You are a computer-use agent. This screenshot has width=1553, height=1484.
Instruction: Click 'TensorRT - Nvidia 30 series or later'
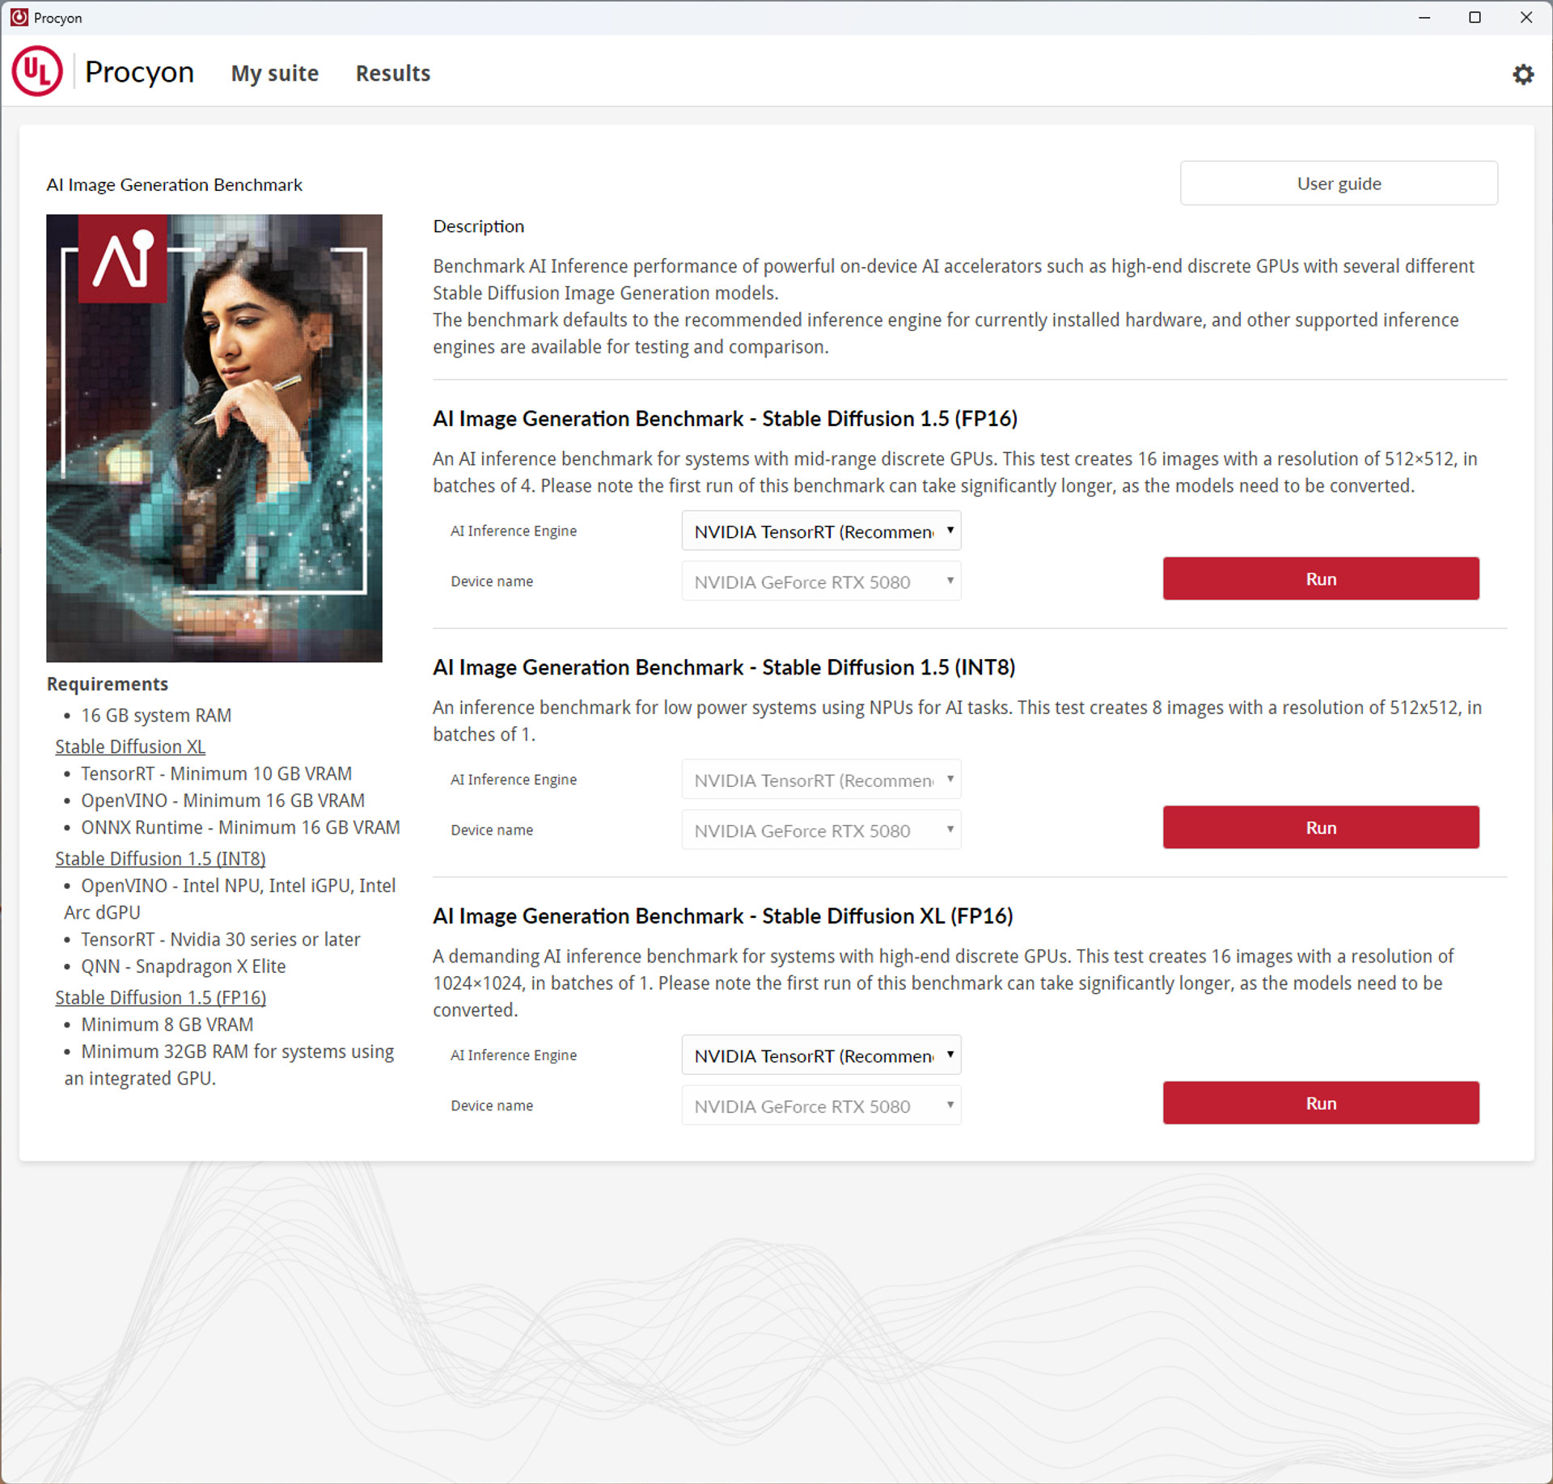(220, 940)
